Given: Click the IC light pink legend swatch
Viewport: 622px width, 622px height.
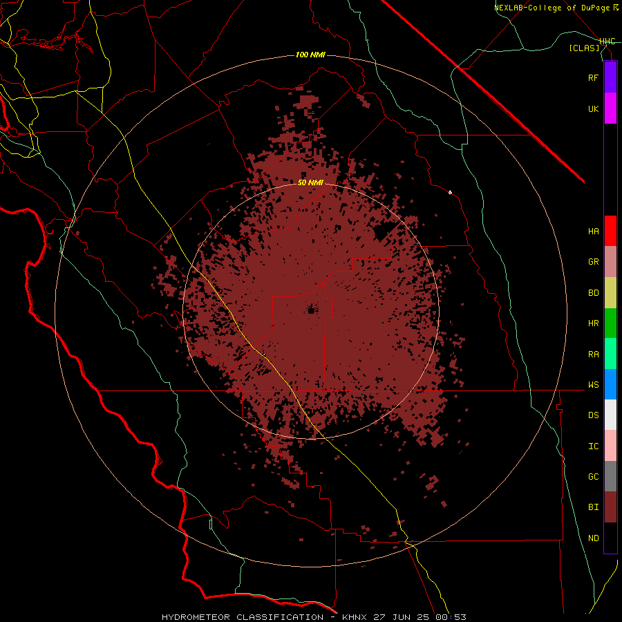Looking at the screenshot, I should (610, 446).
